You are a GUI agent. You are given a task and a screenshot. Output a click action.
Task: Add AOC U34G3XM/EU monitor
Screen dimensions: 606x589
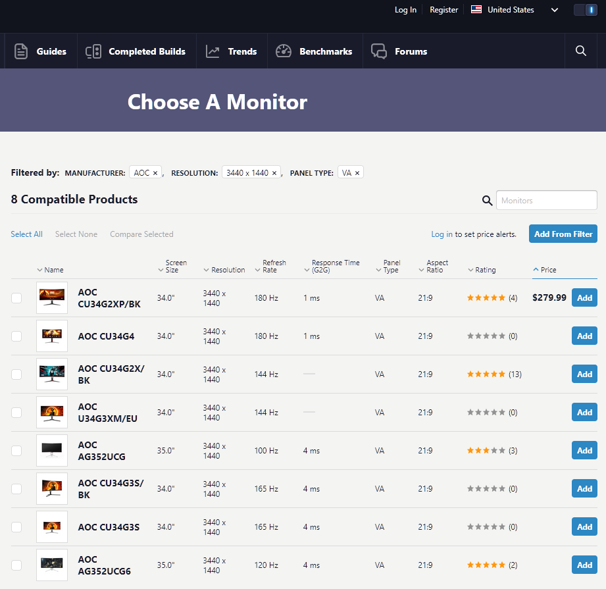584,412
